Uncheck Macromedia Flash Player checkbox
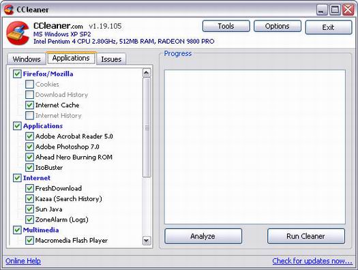The width and height of the screenshot is (358, 270). [29, 240]
